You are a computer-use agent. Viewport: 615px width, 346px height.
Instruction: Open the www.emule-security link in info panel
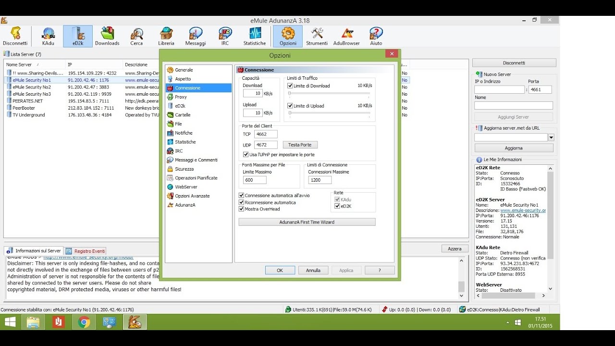pos(523,210)
